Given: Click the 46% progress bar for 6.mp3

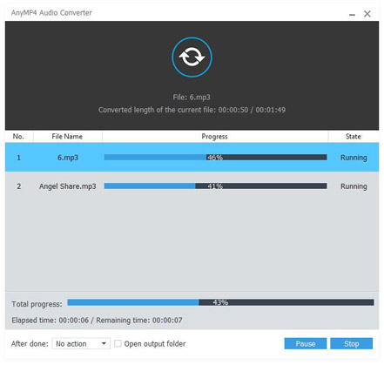Looking at the screenshot, I should point(215,157).
